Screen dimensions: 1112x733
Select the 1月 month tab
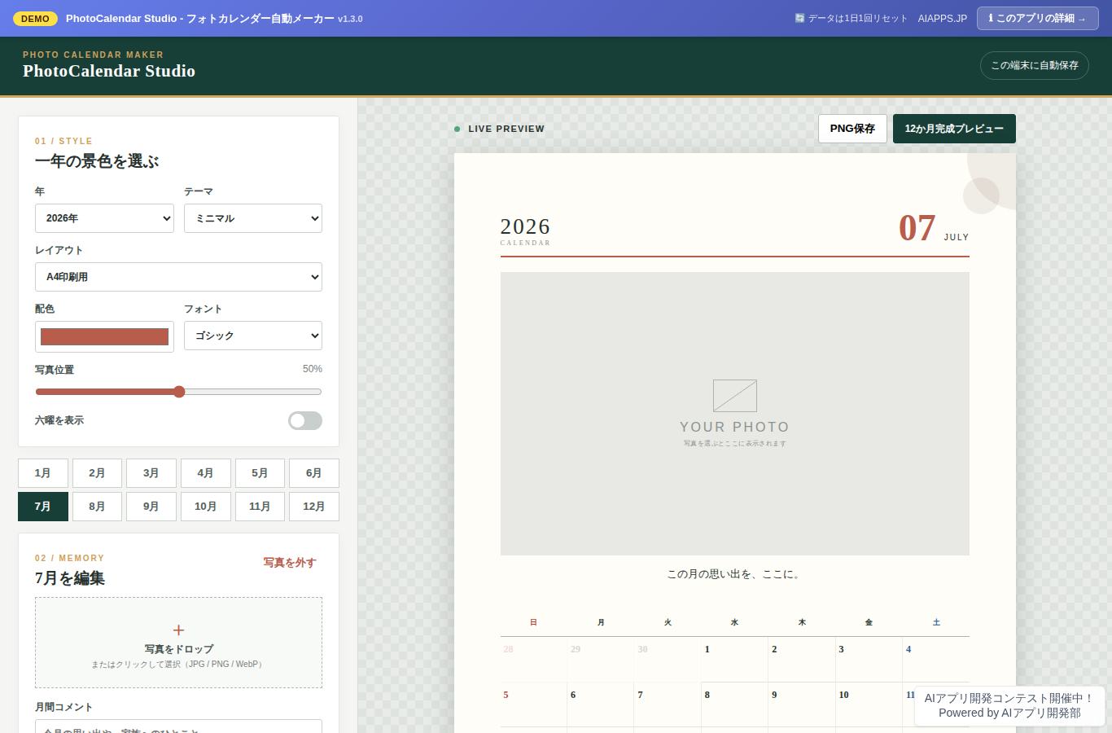click(x=43, y=473)
